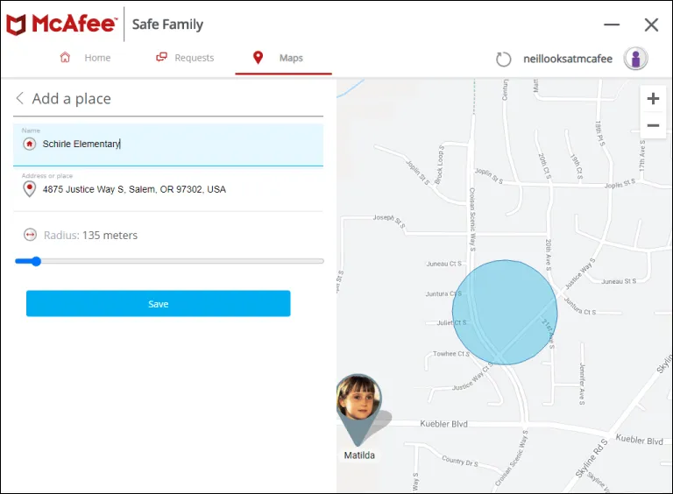Image resolution: width=673 pixels, height=494 pixels.
Task: Click the Schirle Elementary name field
Action: (x=175, y=144)
